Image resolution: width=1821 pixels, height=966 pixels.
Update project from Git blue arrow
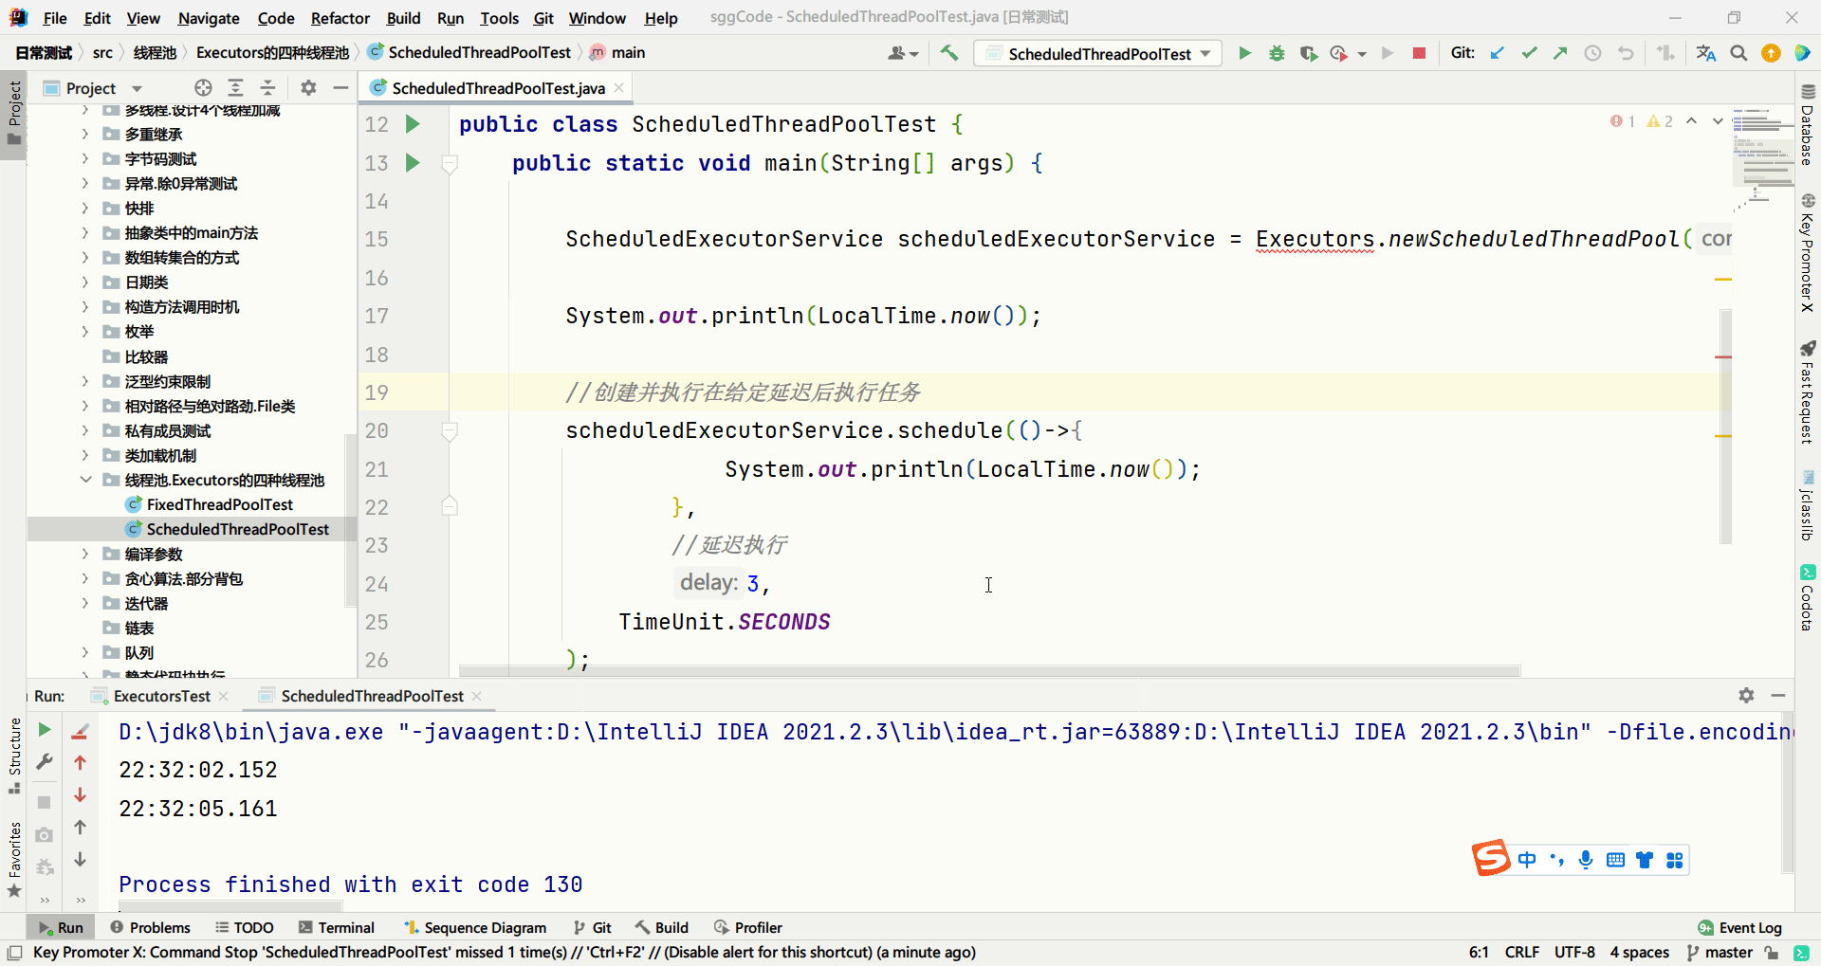1498,53
